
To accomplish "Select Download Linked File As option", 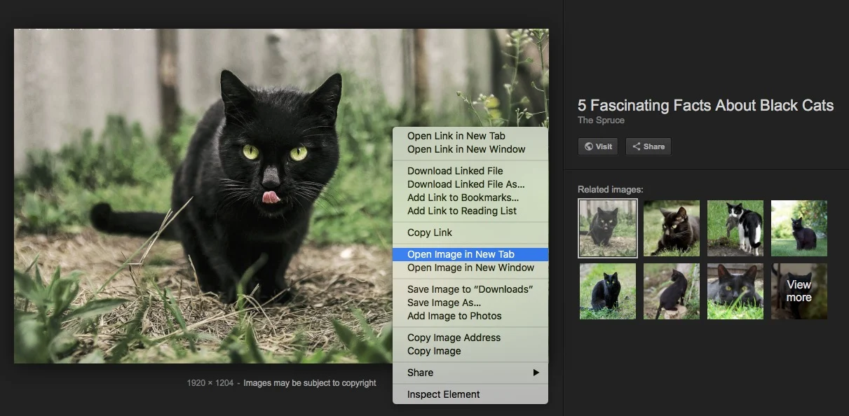I will pyautogui.click(x=466, y=184).
